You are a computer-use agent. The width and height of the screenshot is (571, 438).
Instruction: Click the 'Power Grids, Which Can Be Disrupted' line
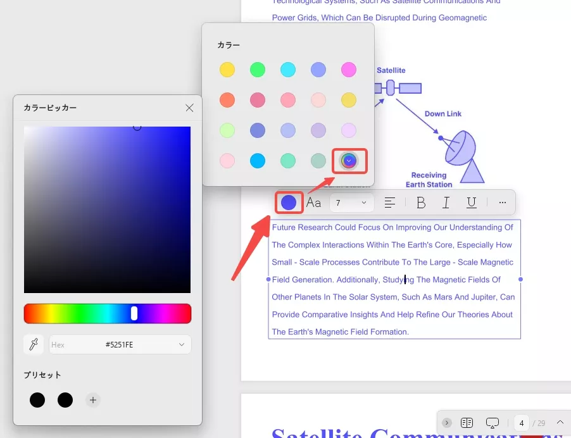tap(379, 18)
